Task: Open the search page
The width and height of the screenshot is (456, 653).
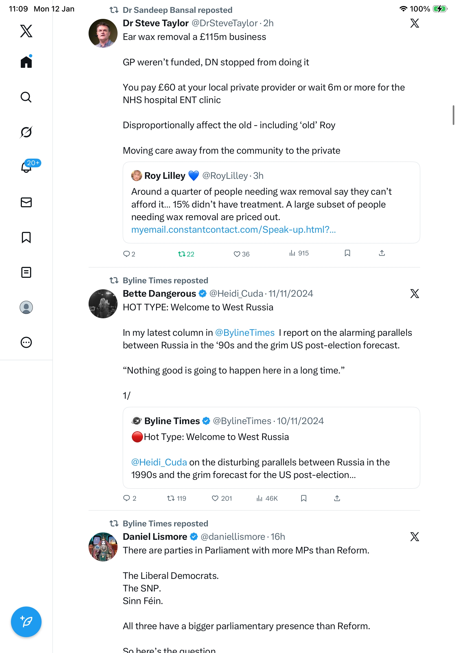Action: click(x=26, y=97)
